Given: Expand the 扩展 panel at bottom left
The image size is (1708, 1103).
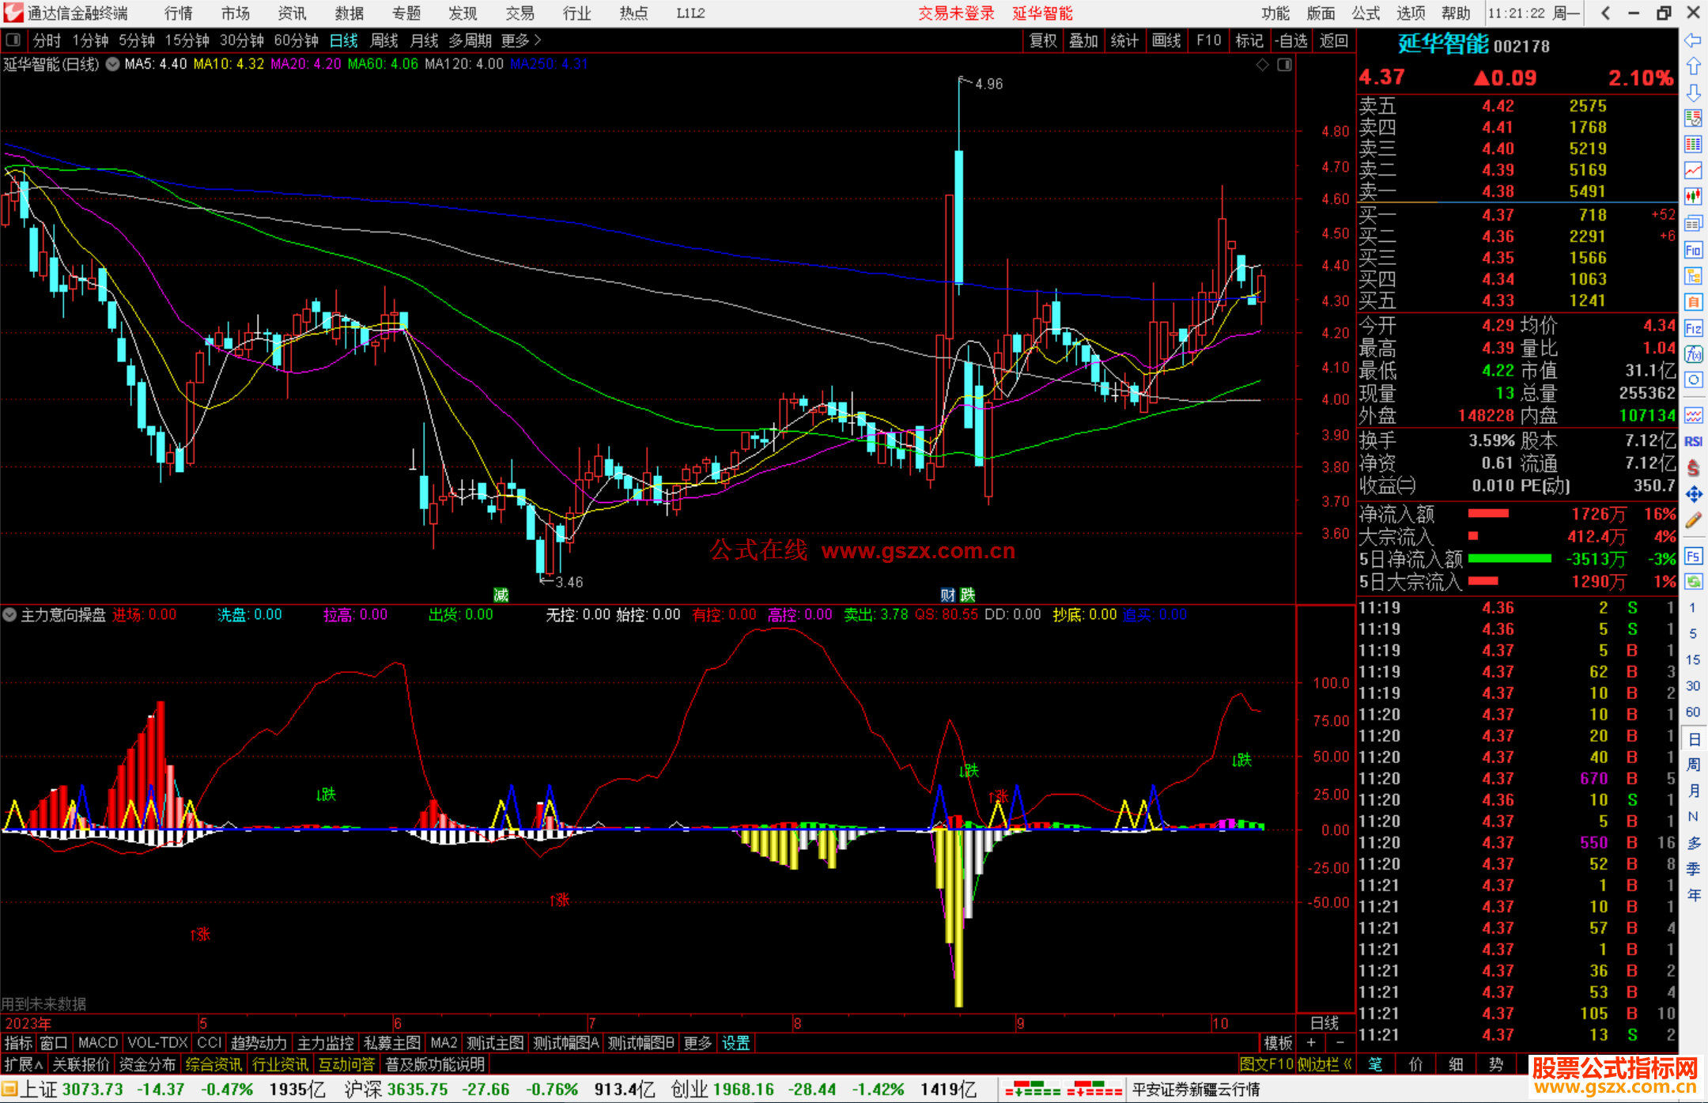Looking at the screenshot, I should [23, 1064].
